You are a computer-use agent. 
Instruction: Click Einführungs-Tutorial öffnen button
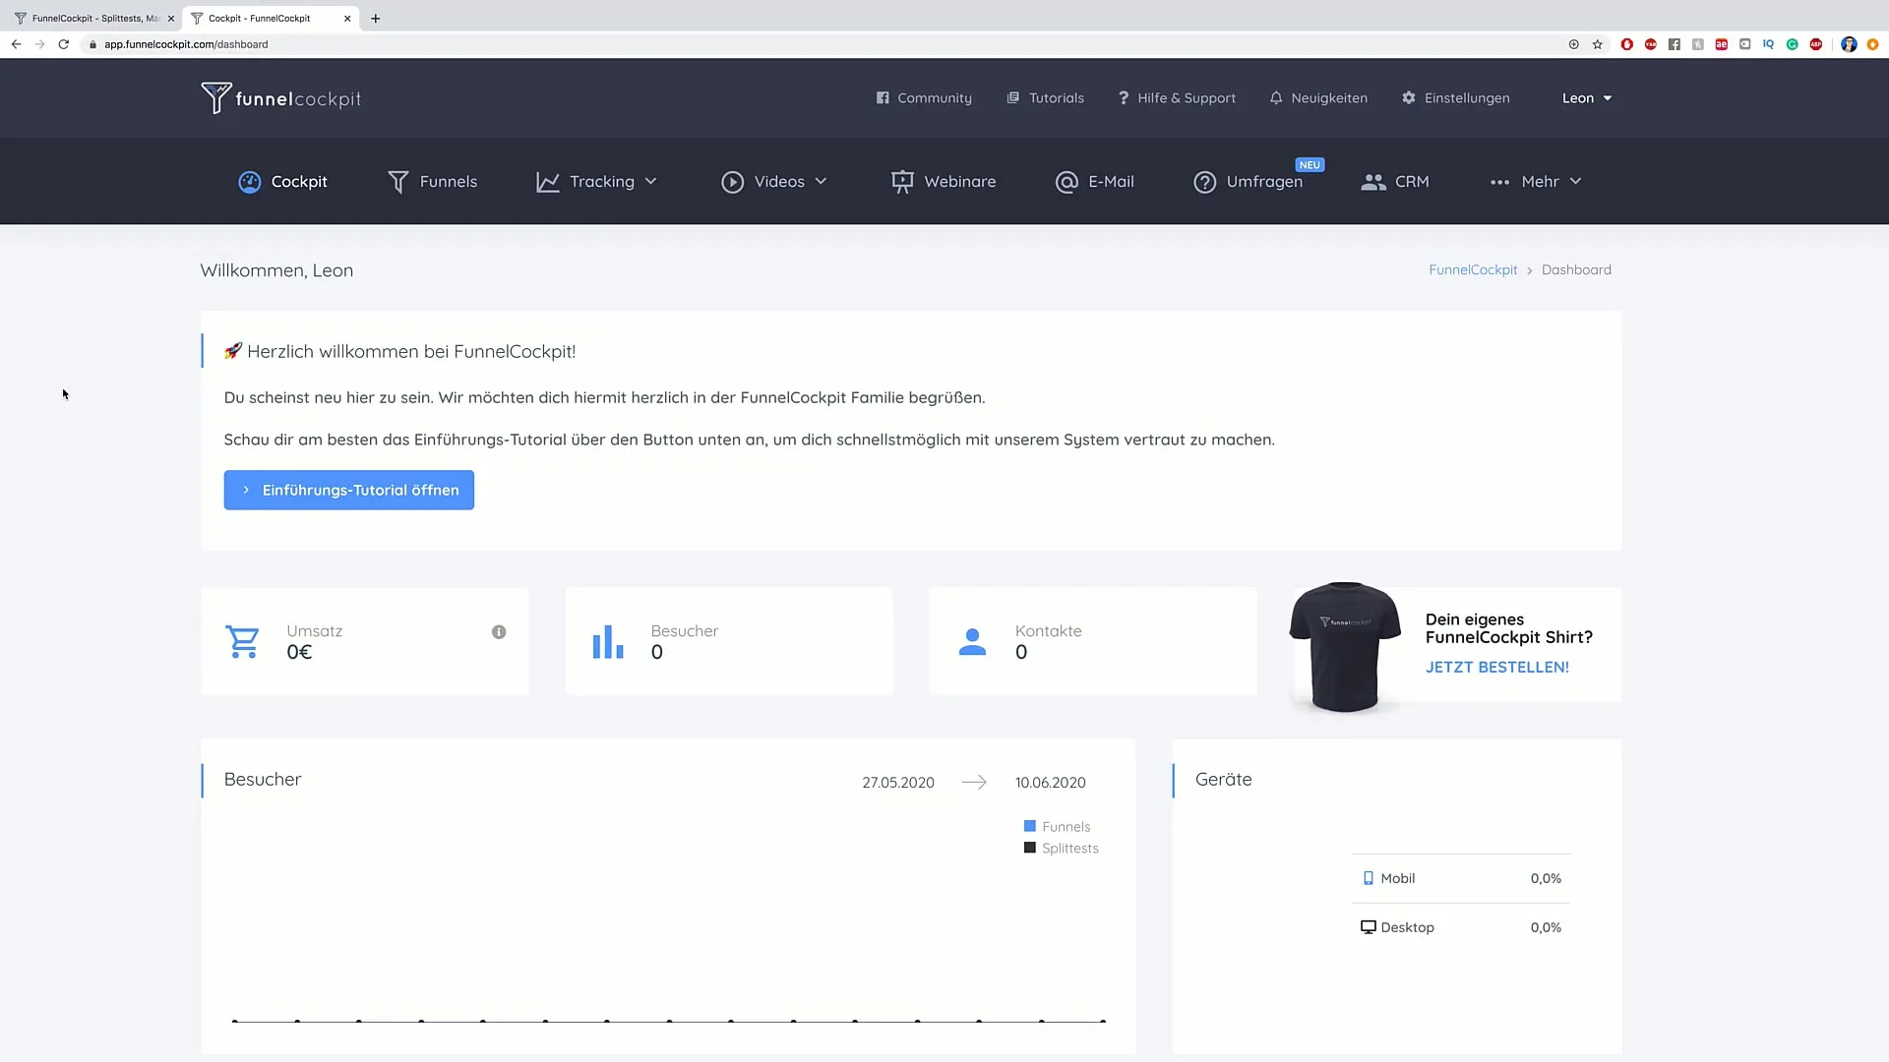coord(349,490)
